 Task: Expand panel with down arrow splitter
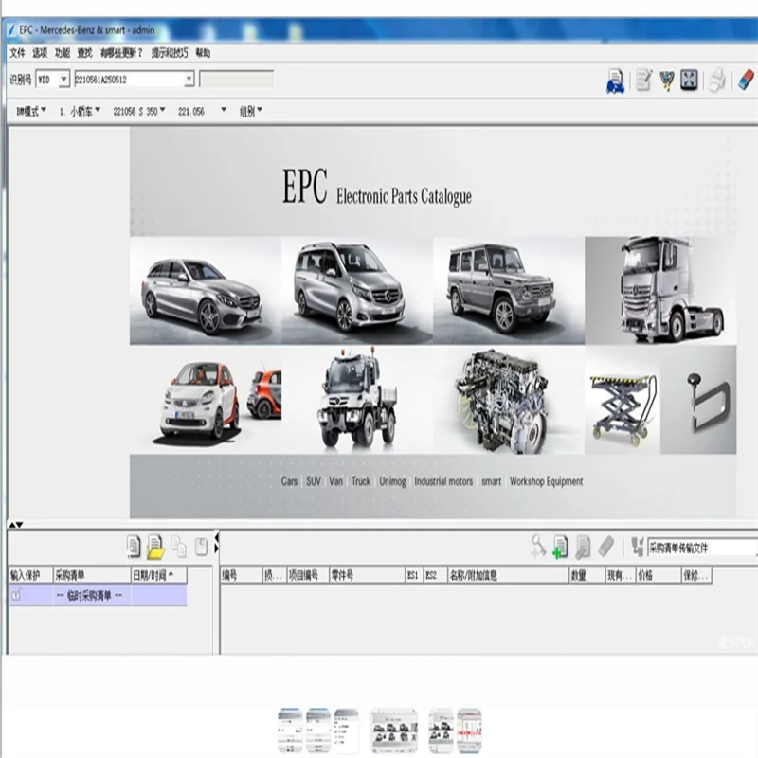tap(19, 525)
